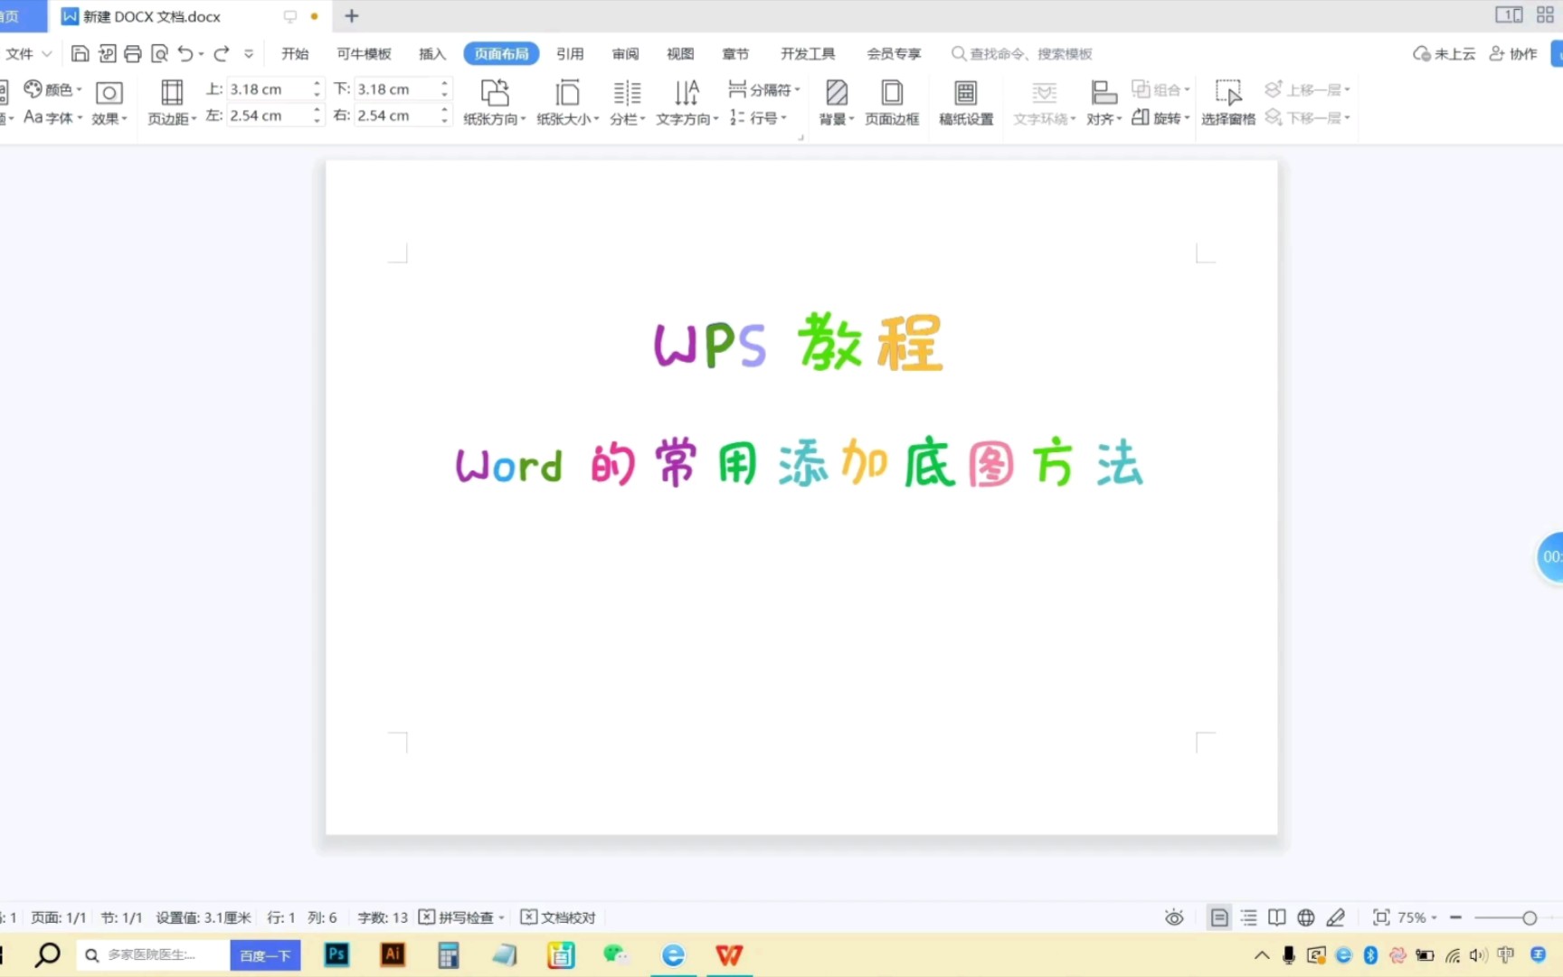
Task: Increase the top margin (上) spinner
Action: [317, 83]
